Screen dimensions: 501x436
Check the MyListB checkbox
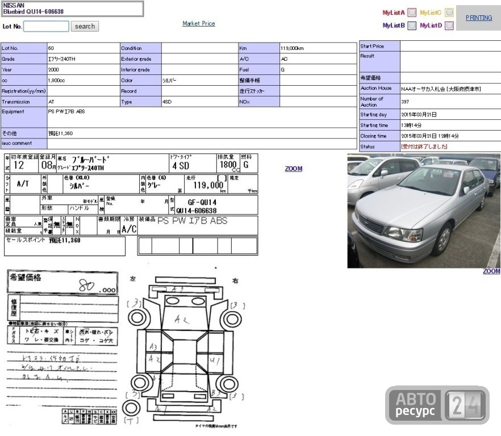(412, 25)
